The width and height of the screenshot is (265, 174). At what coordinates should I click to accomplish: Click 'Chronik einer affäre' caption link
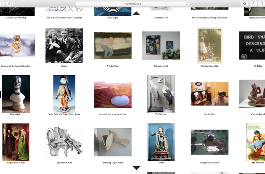pyautogui.click(x=210, y=66)
